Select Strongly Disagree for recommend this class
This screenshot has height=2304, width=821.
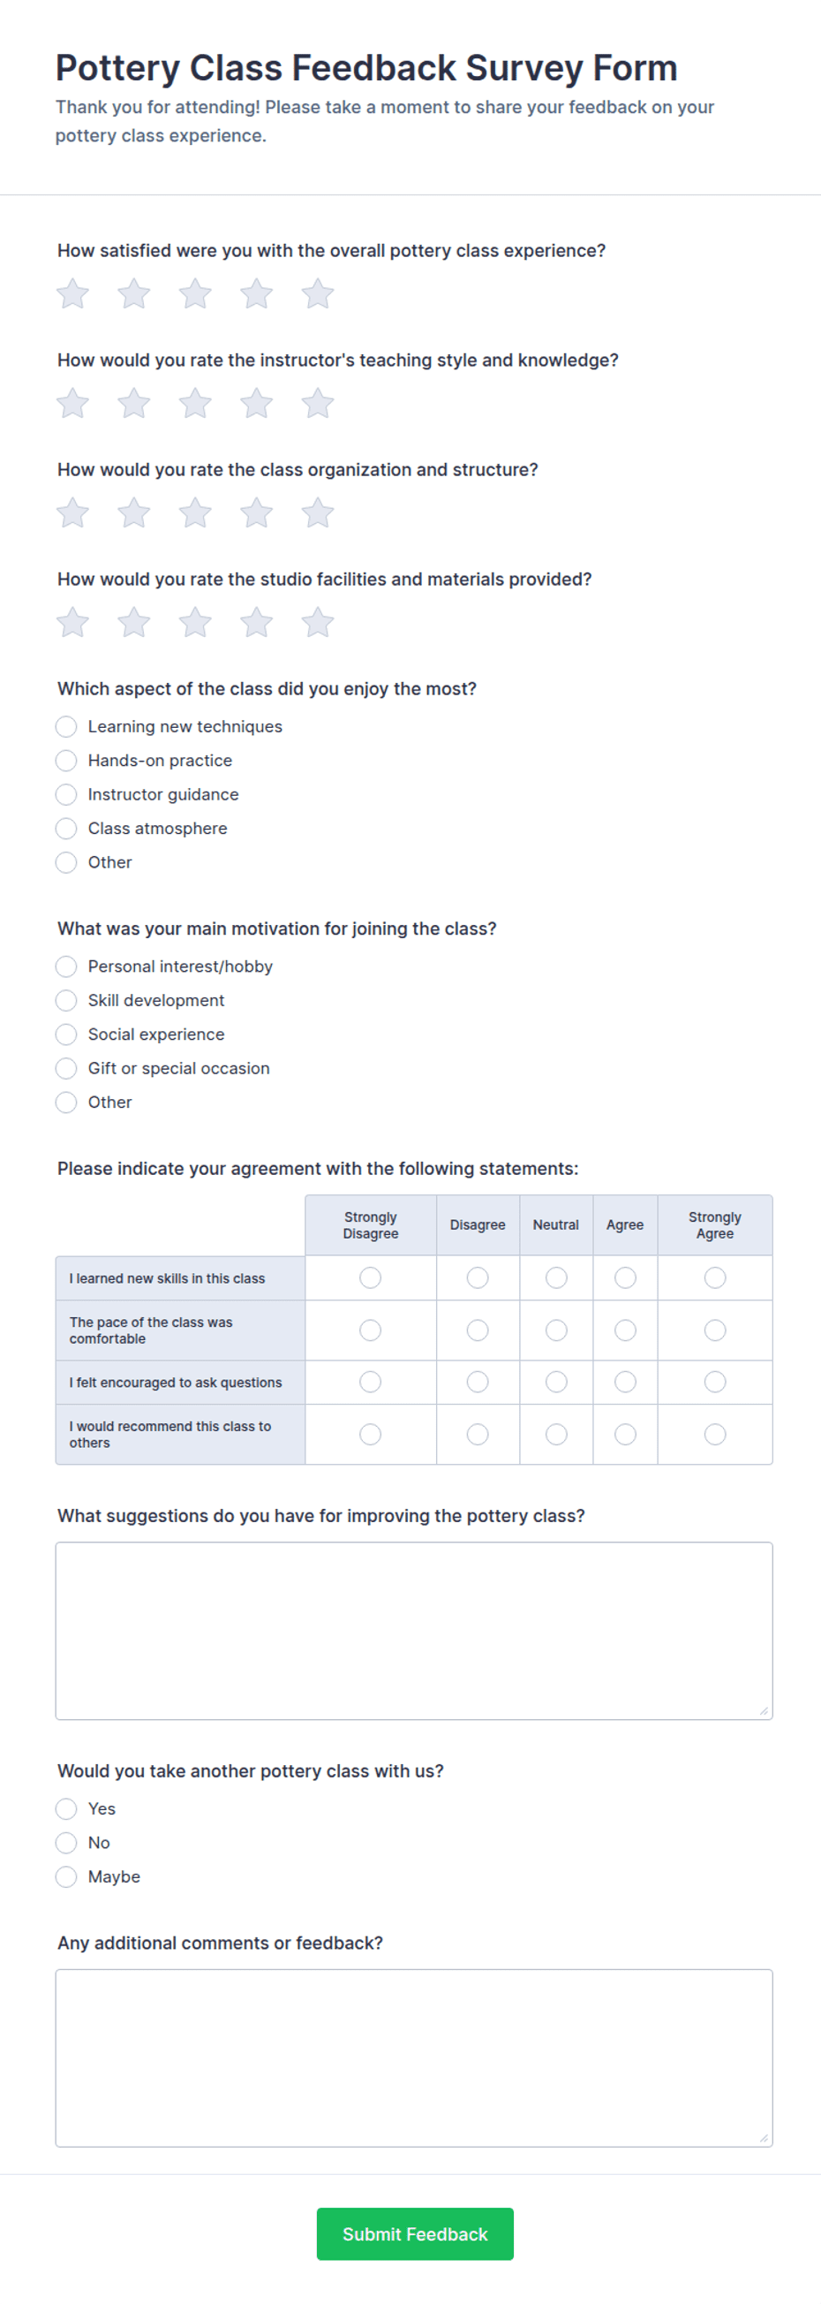point(370,1434)
